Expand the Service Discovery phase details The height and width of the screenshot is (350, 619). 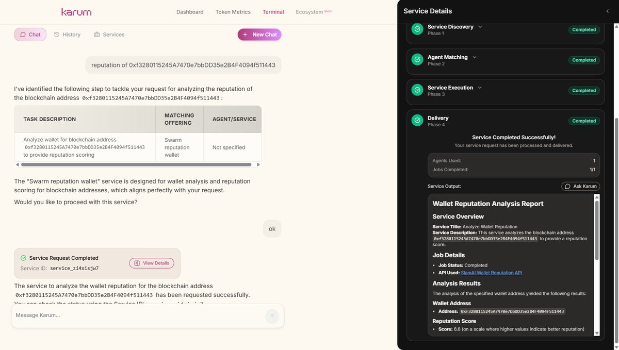(479, 26)
